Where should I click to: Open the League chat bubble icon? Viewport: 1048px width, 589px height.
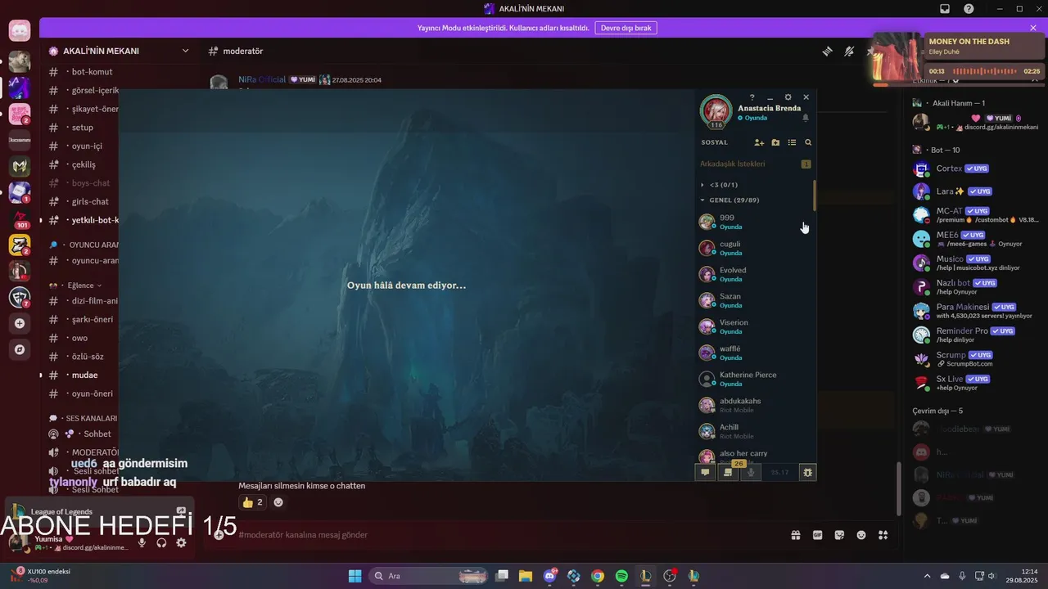705,472
